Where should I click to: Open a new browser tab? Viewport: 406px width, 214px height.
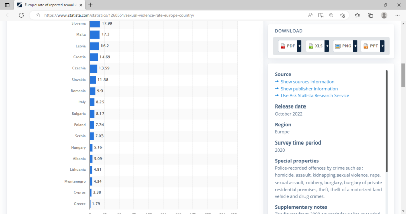(x=91, y=5)
